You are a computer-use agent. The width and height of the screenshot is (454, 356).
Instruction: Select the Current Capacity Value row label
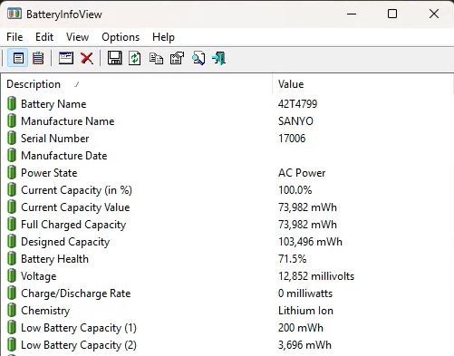click(x=75, y=207)
